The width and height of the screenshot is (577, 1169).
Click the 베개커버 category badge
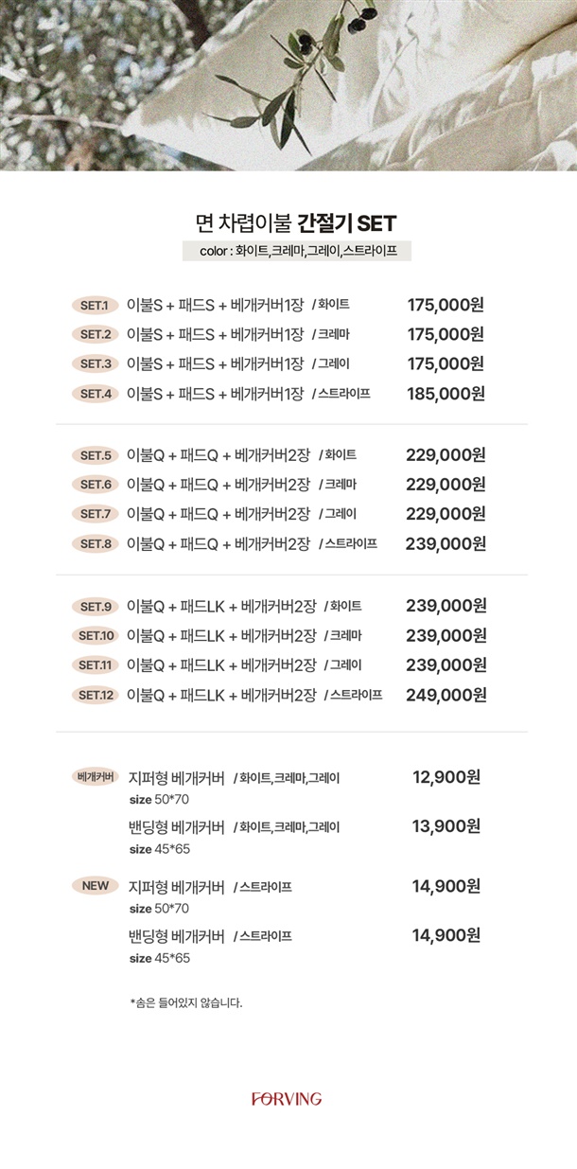tap(95, 778)
